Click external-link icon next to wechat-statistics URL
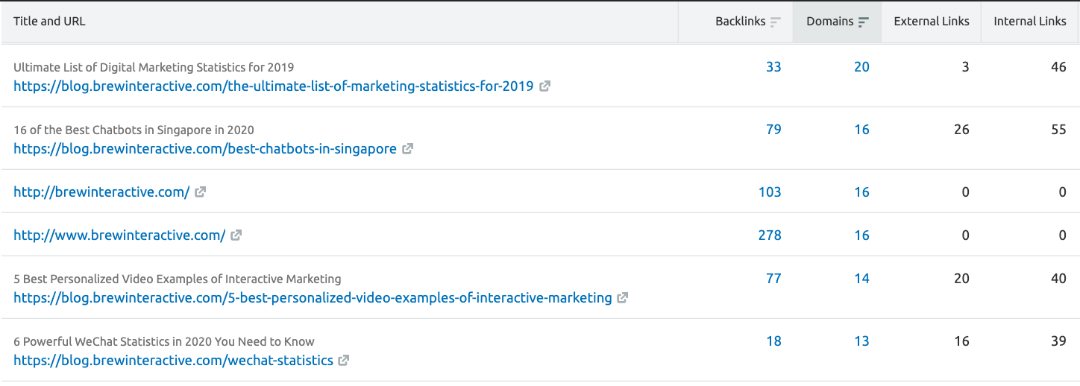1080x386 pixels. point(343,361)
